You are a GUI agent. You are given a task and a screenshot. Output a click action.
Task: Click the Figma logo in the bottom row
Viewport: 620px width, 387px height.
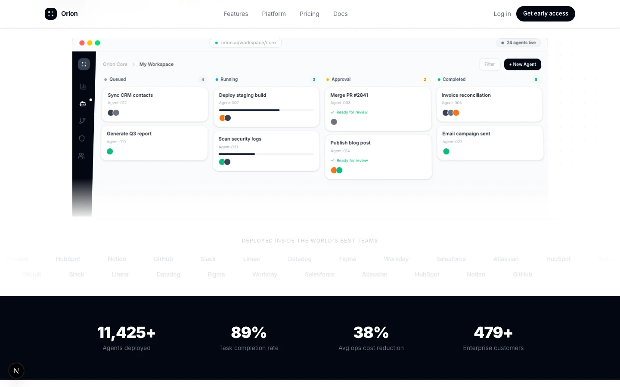[216, 274]
